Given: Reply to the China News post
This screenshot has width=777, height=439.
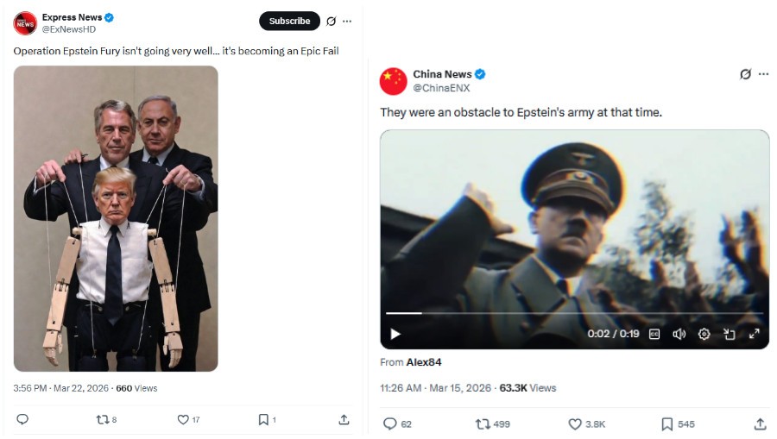Looking at the screenshot, I should pos(390,424).
